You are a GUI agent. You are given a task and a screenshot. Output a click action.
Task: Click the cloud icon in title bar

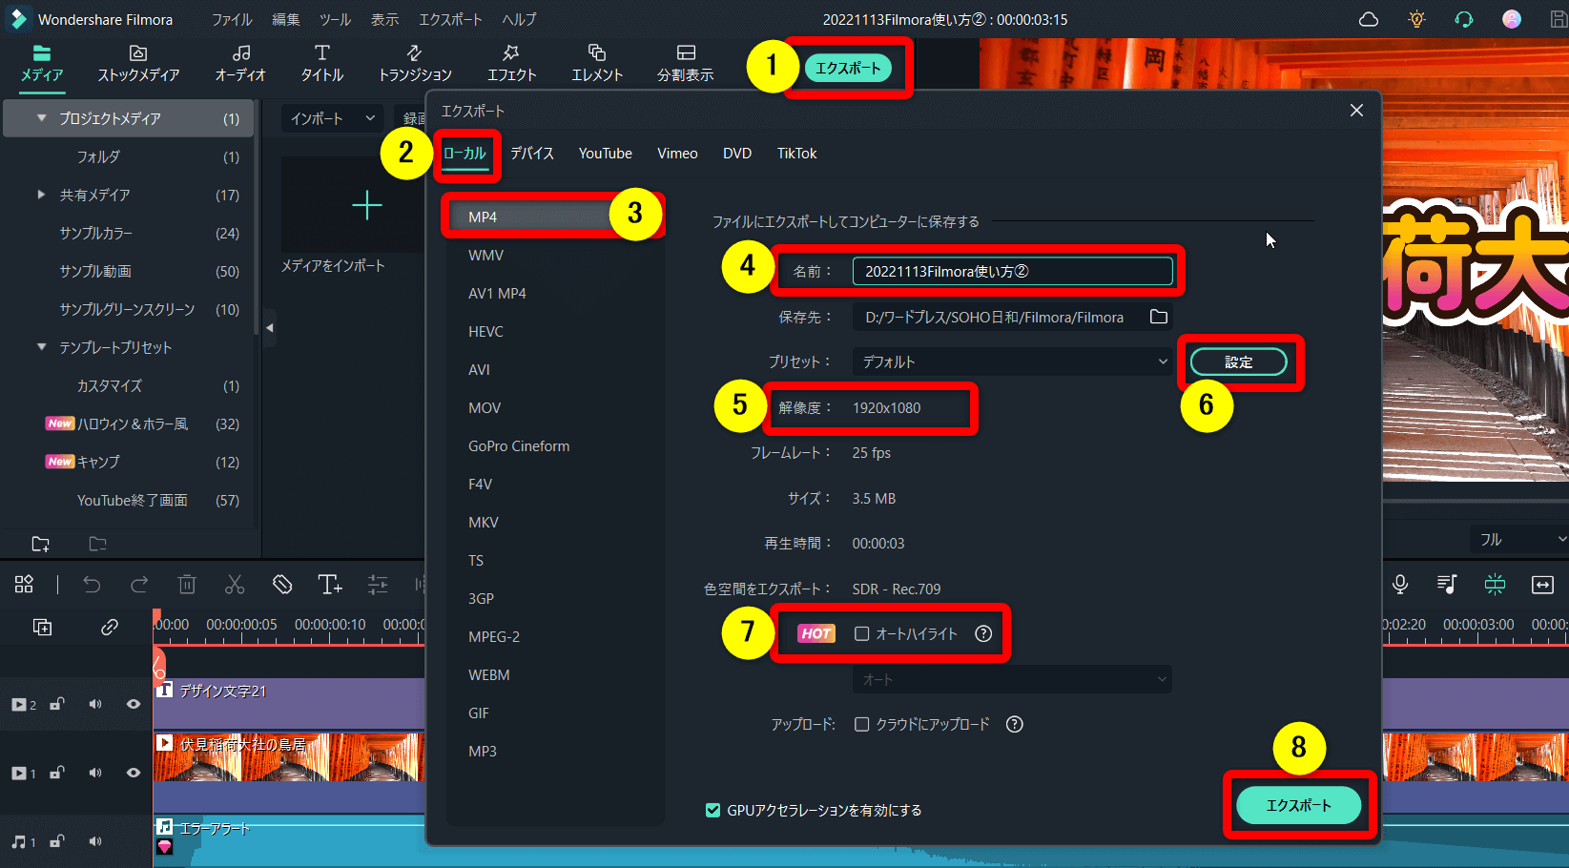(x=1369, y=19)
